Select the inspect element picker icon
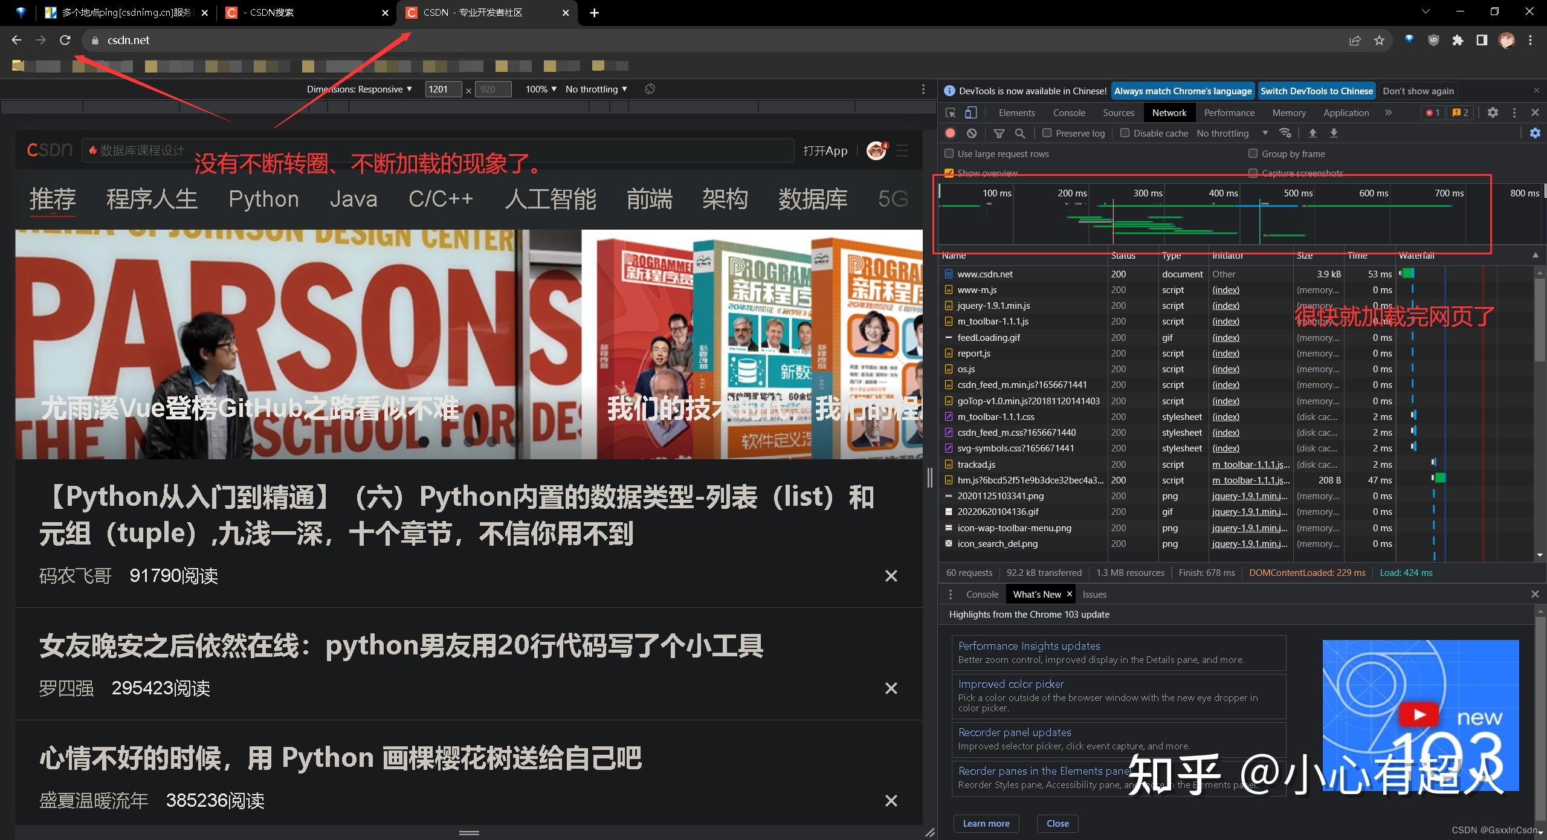1547x840 pixels. (950, 112)
